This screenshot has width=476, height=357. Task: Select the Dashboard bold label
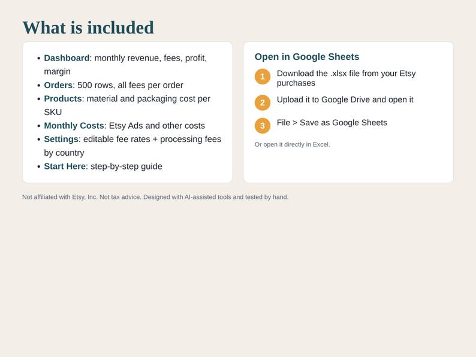tap(67, 58)
